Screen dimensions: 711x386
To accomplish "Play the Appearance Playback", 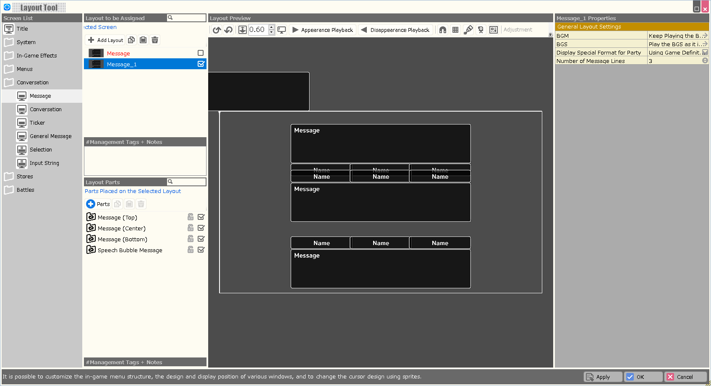I will coord(322,30).
